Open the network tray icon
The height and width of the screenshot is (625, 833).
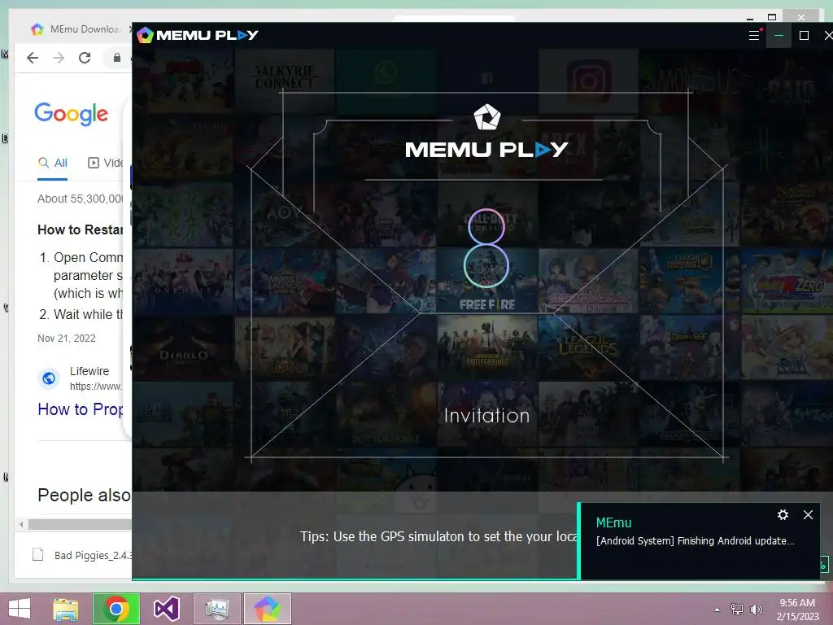pos(737,609)
